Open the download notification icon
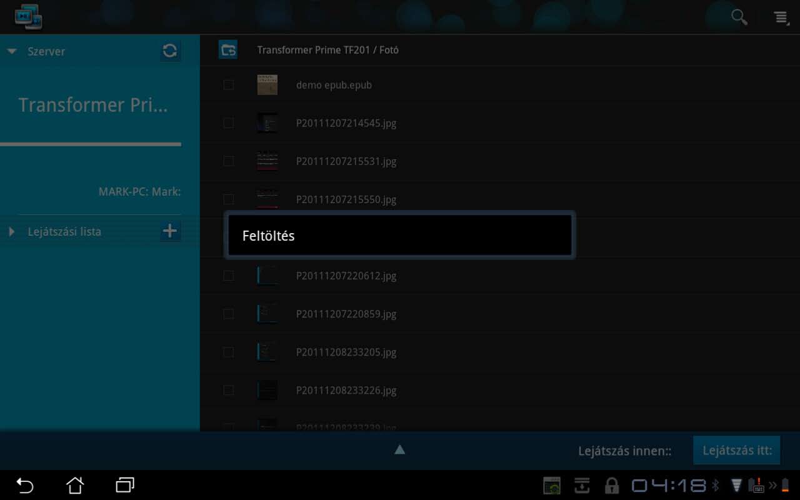Screen dimensions: 800x500 [582, 486]
